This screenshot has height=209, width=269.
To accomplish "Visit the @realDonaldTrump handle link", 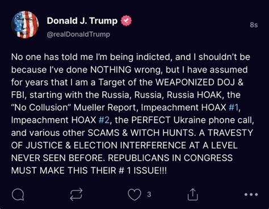I will 78,35.
